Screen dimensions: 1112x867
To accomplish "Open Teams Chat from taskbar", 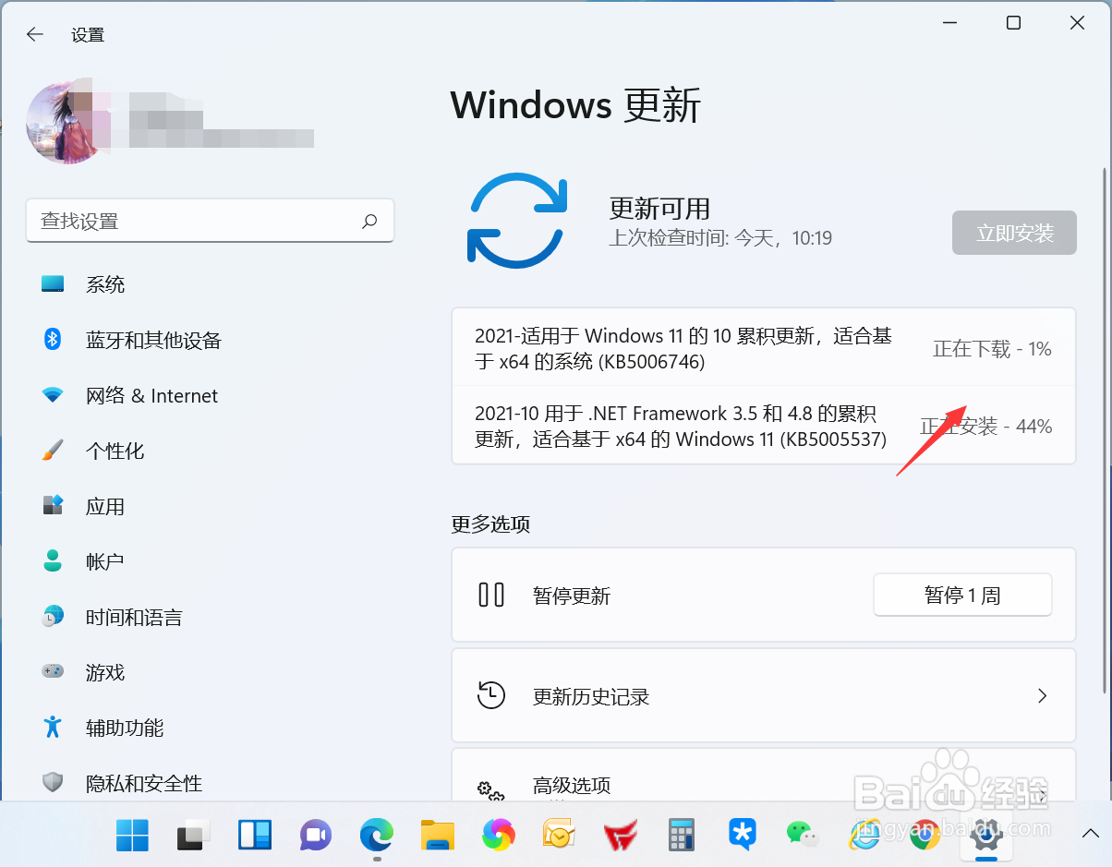I will 315,835.
